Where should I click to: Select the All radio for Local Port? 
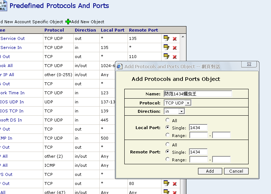(167, 120)
